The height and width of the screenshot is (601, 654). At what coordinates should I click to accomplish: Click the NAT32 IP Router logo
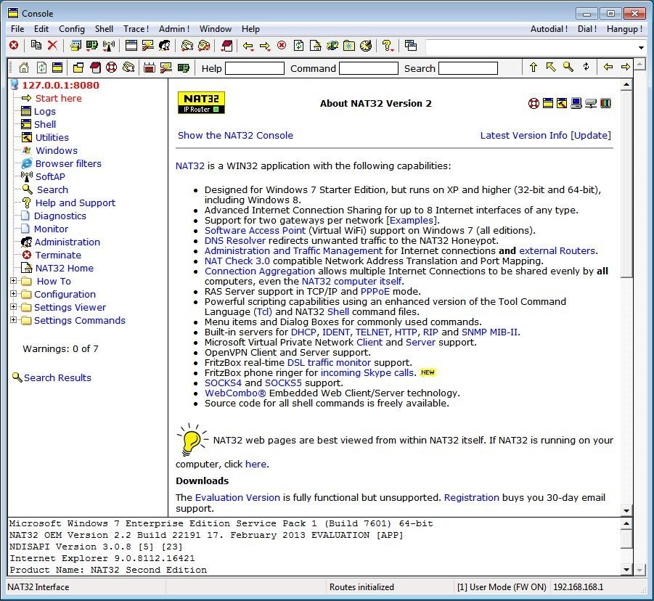202,102
